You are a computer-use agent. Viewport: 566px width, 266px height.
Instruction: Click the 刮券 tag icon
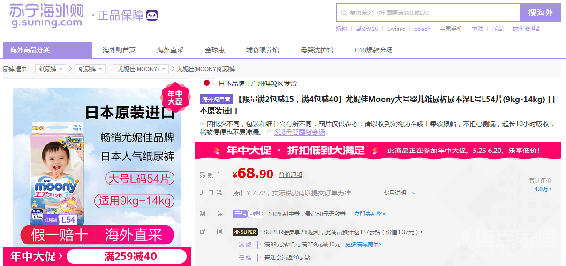255,214
